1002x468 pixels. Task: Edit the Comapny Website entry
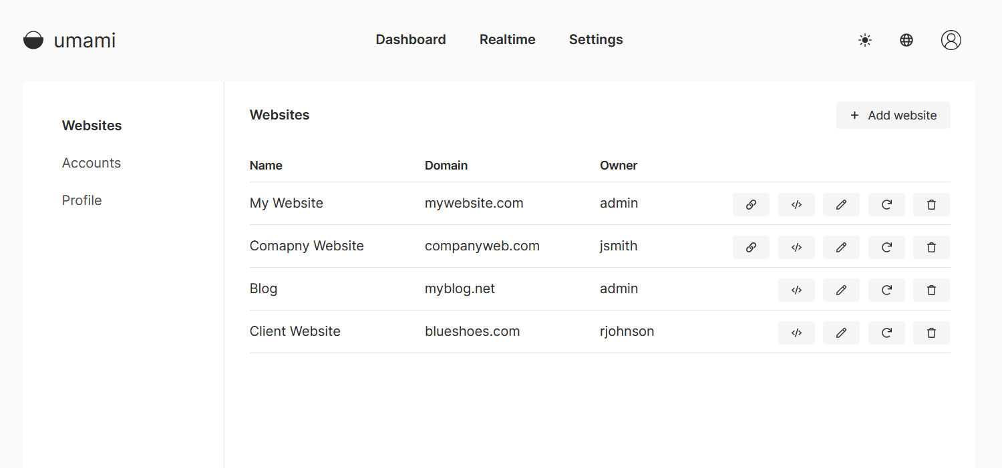841,248
